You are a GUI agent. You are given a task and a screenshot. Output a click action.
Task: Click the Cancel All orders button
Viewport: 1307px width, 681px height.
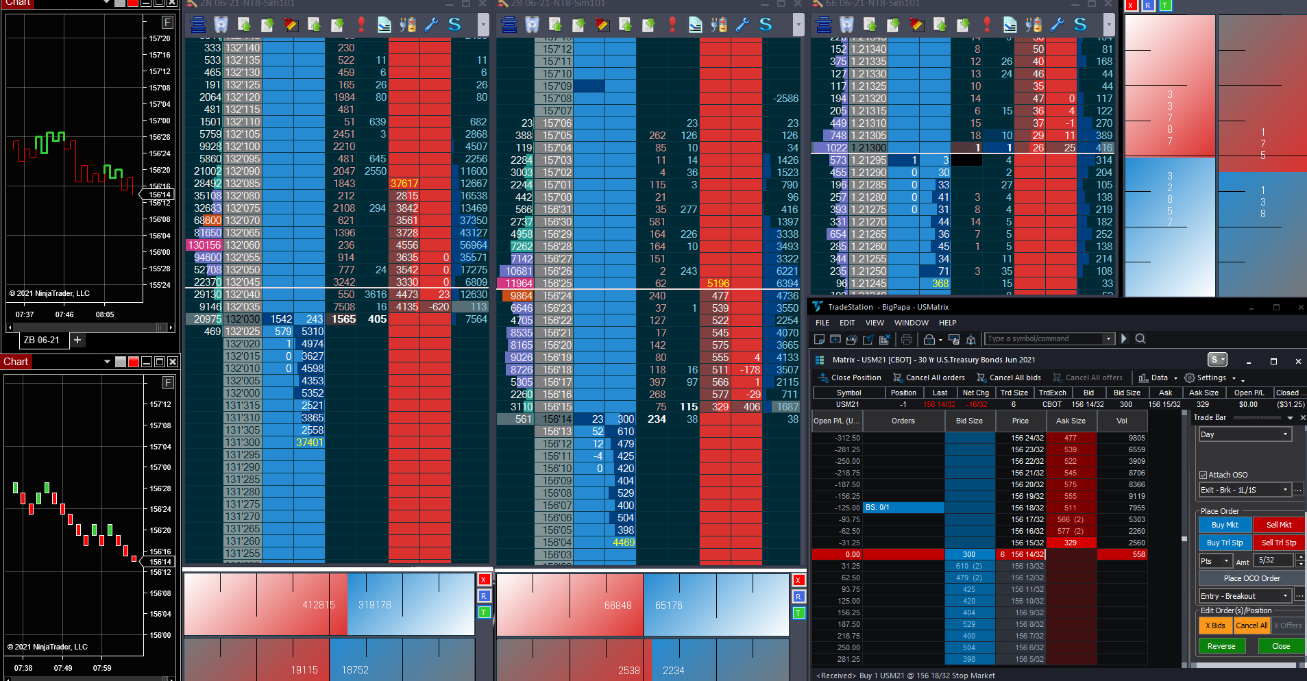click(x=929, y=377)
